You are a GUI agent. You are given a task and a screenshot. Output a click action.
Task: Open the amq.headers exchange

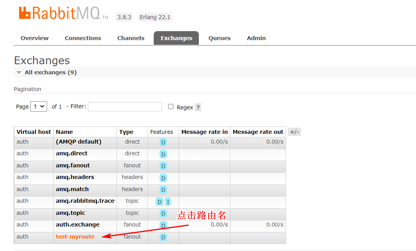click(75, 177)
